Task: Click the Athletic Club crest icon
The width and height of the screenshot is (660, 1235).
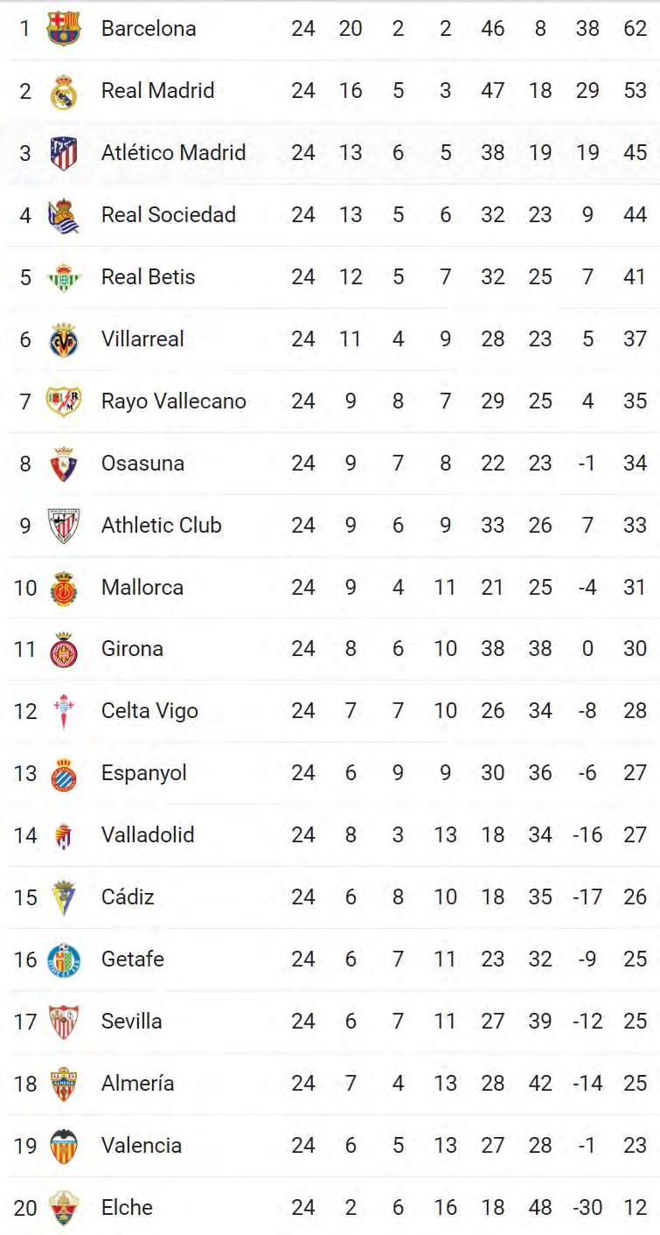Action: [x=64, y=526]
